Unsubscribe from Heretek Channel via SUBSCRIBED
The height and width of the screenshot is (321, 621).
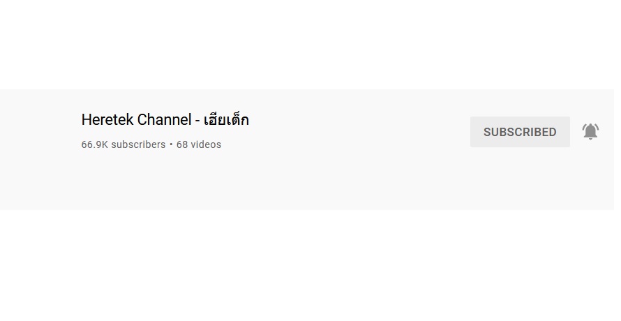point(520,132)
